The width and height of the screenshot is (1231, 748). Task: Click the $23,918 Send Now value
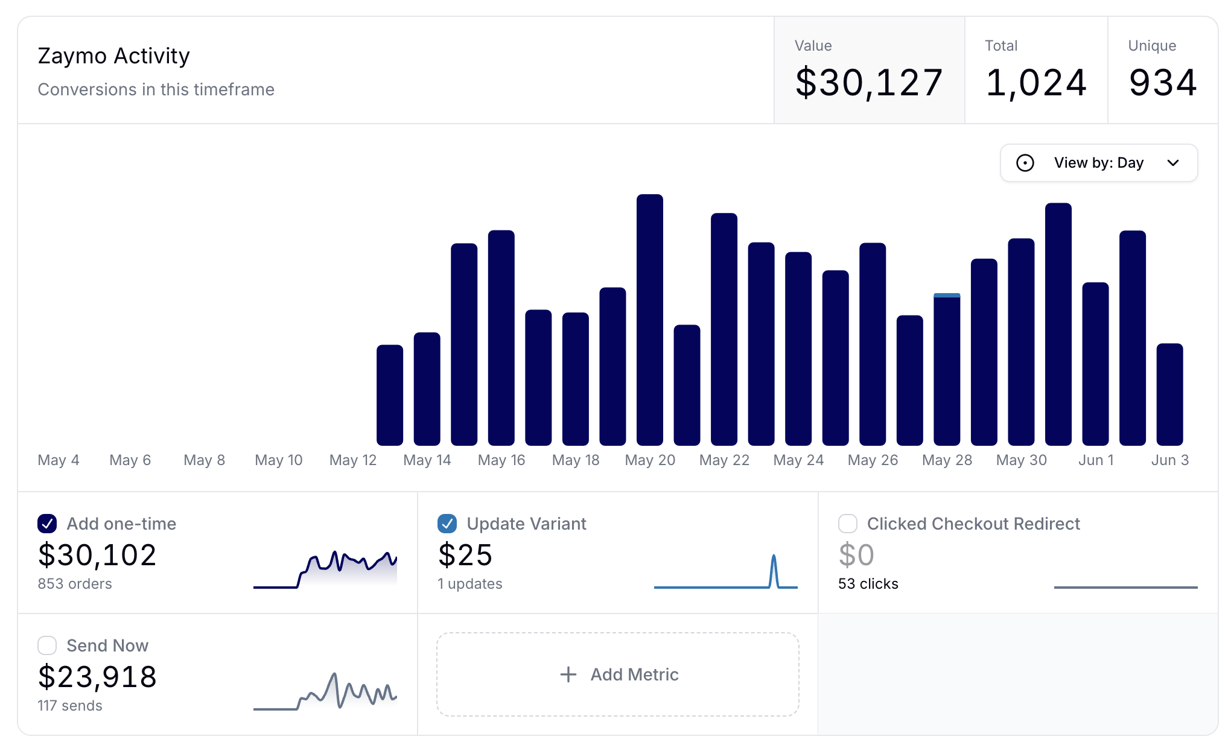[97, 677]
